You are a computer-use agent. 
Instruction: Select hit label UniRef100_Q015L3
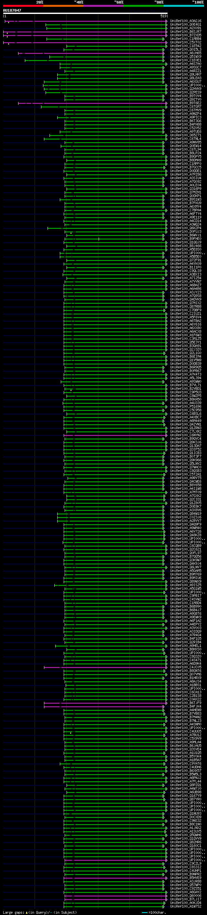(x=185, y=49)
